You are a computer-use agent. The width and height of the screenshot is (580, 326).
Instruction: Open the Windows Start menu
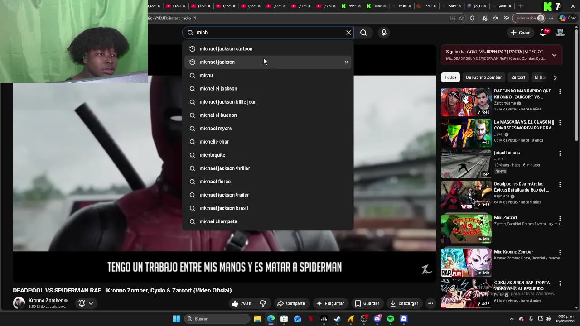click(176, 319)
